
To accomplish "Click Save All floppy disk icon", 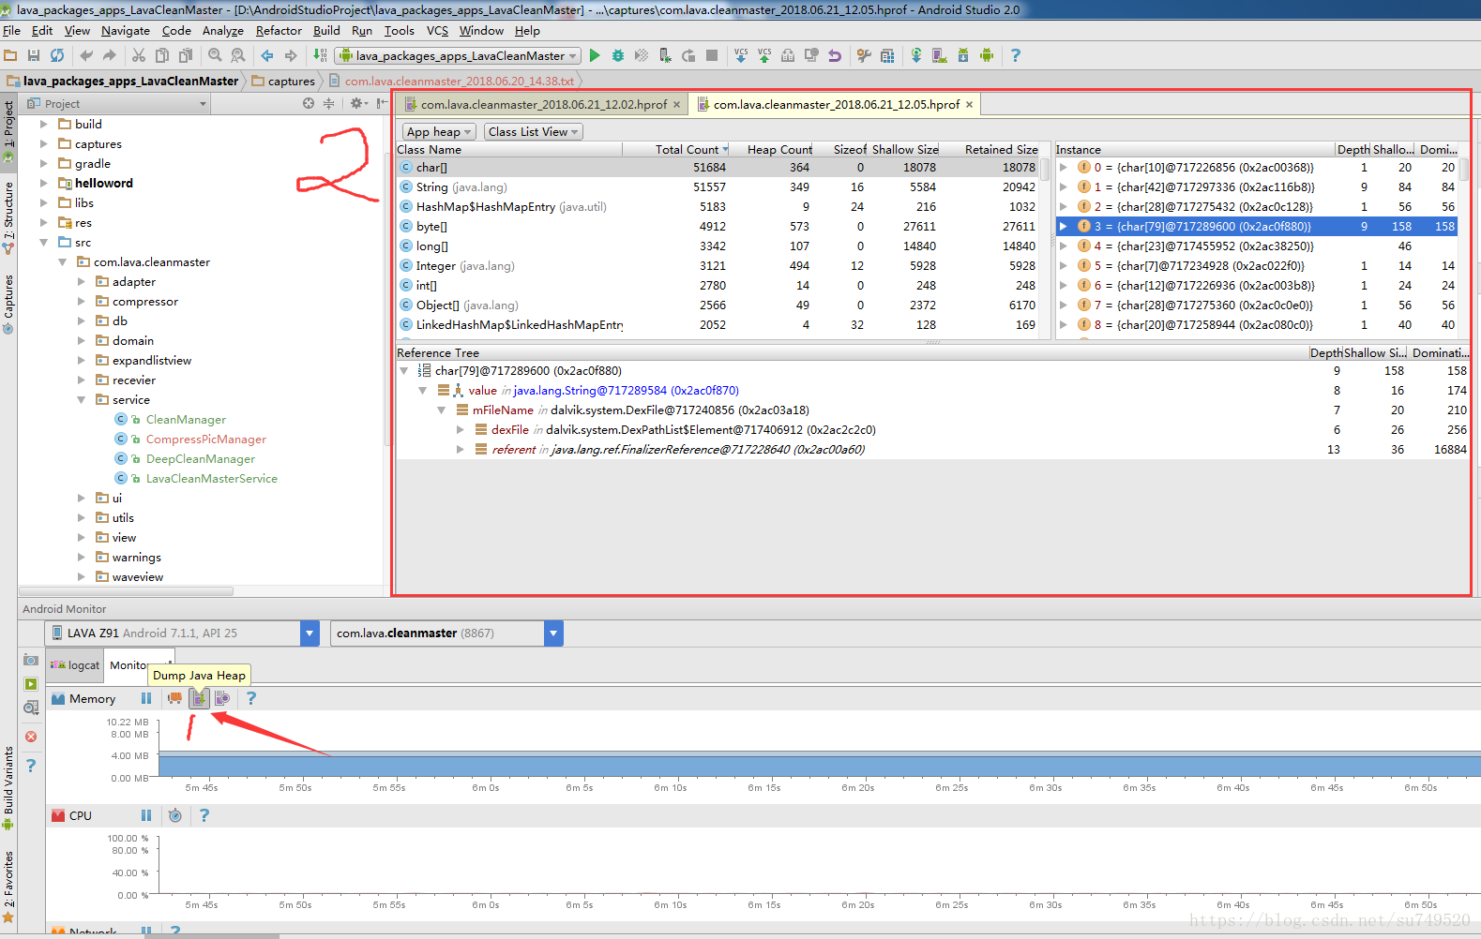I will point(34,55).
